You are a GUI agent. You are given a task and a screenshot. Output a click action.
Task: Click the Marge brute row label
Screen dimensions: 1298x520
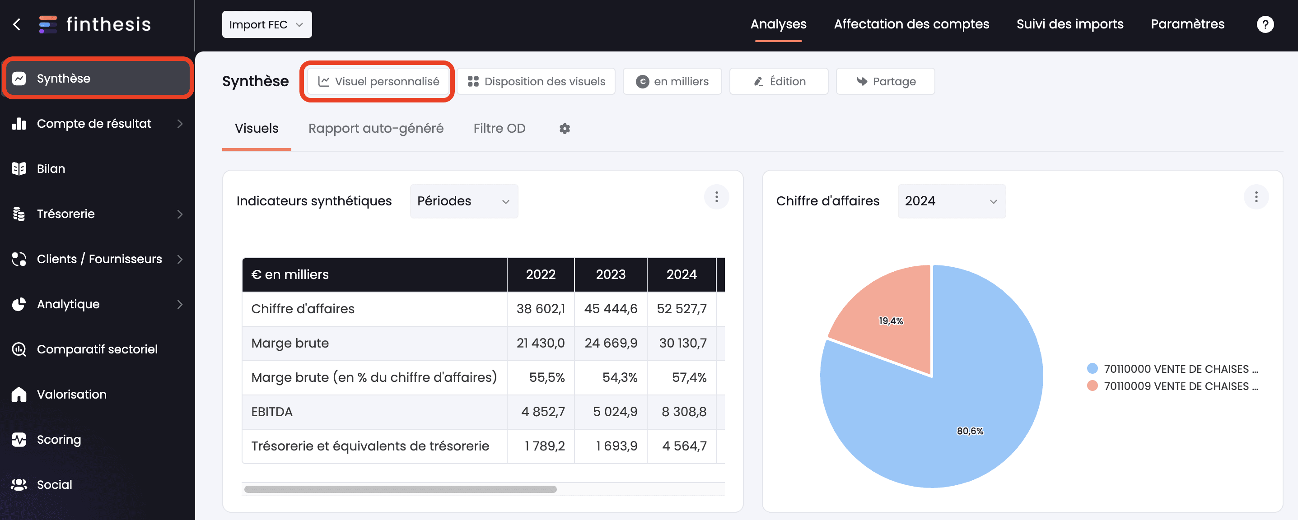click(290, 344)
